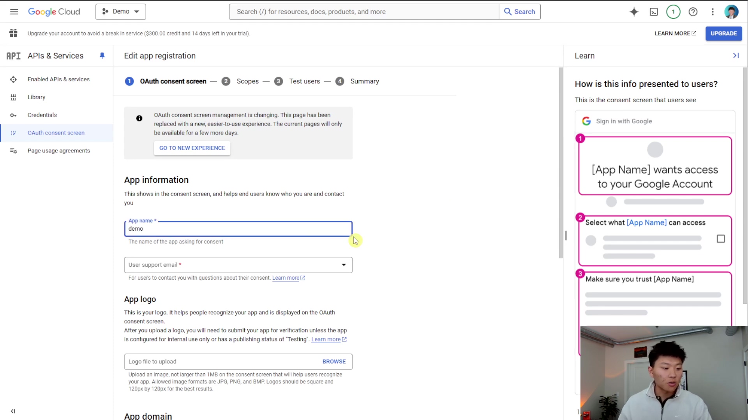Toggle the checkbox in consent preview
Viewport: 748px width, 420px height.
click(721, 239)
